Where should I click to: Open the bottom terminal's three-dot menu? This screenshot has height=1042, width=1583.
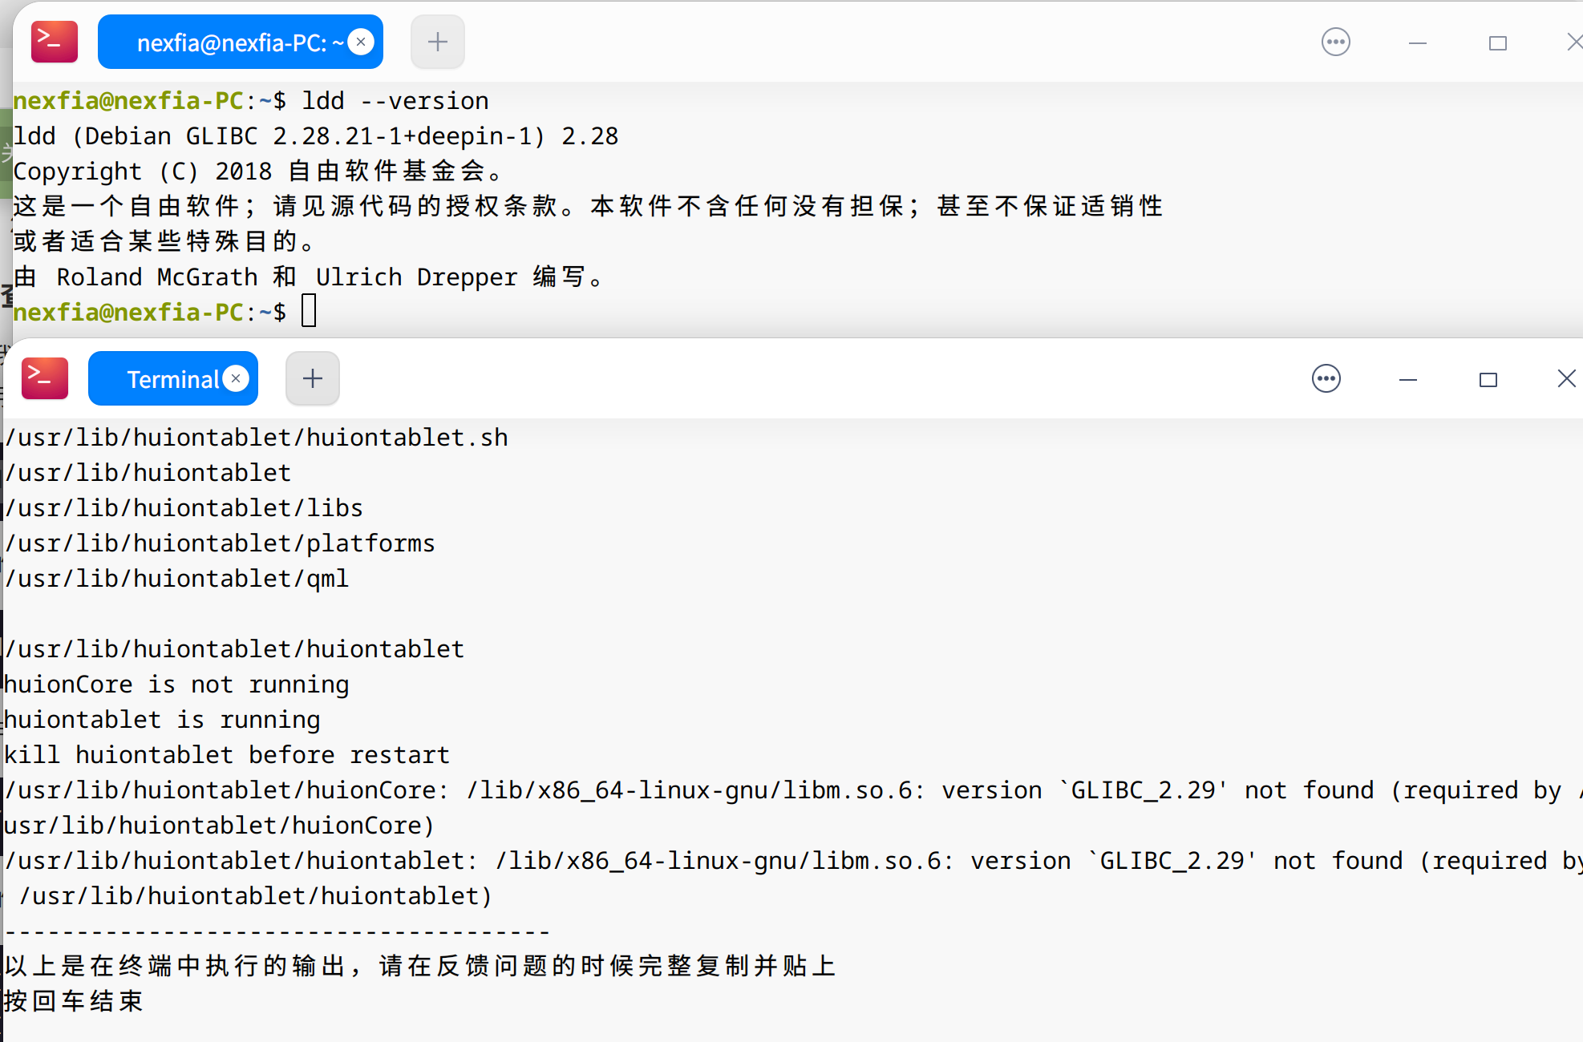[1326, 378]
